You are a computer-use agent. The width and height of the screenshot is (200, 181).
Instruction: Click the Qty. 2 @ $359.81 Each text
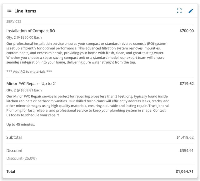(x=24, y=90)
